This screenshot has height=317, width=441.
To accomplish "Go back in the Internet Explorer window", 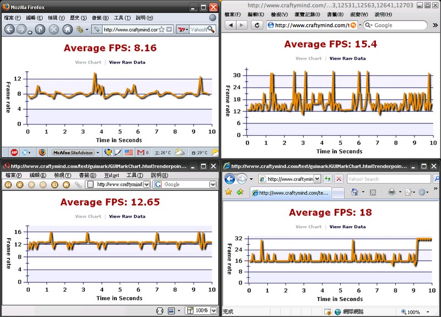I will pyautogui.click(x=229, y=179).
